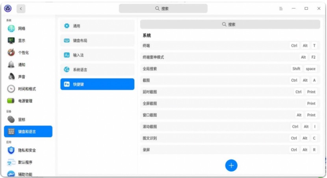
Task: Open Keyboard Layout (键盘布局) section
Action: point(97,40)
